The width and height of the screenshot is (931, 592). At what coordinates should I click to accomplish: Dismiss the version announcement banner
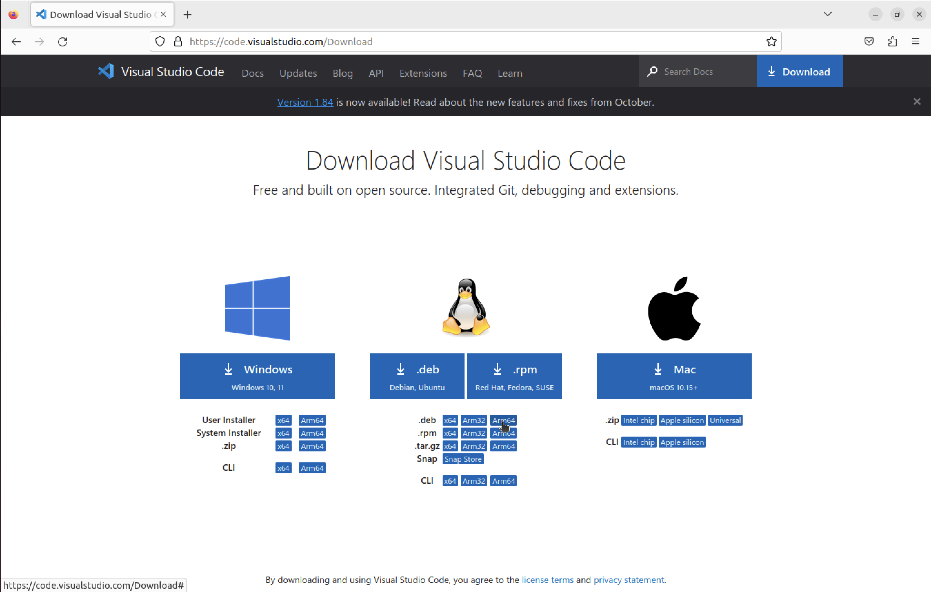(917, 102)
